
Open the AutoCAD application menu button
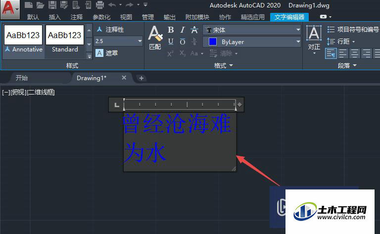point(10,9)
